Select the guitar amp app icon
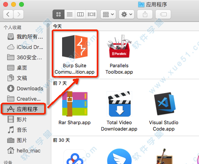The height and width of the screenshot is (164, 199). [164, 156]
